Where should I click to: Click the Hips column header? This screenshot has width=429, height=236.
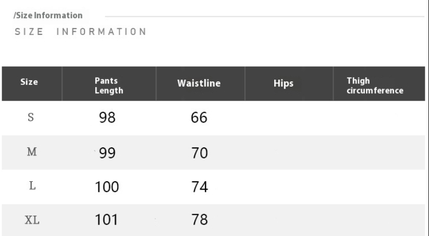point(284,83)
